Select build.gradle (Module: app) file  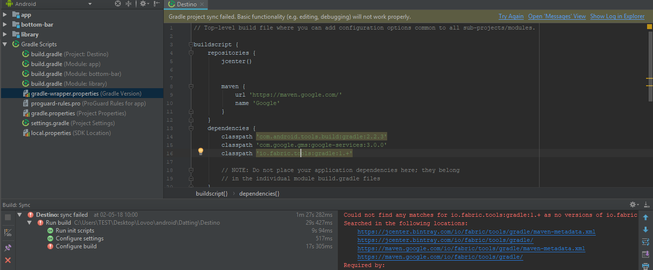66,64
